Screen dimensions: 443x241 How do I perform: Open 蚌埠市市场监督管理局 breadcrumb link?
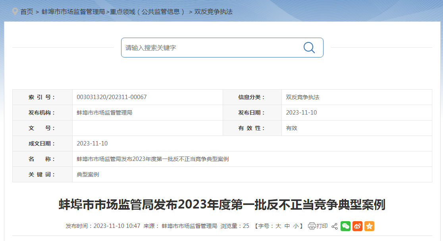click(73, 12)
